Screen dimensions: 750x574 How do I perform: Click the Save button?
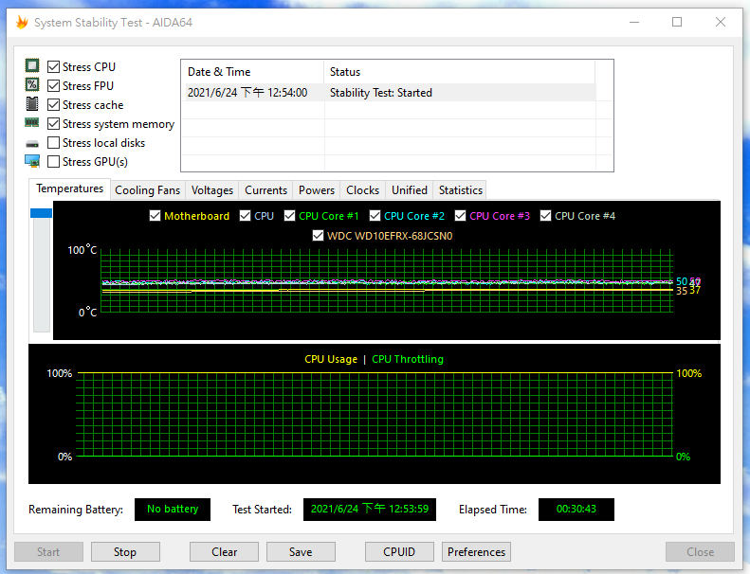point(301,552)
